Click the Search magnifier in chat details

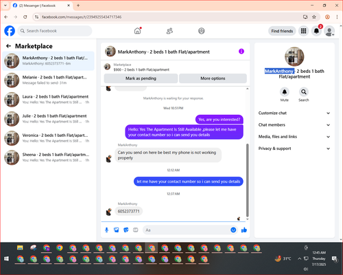(x=304, y=92)
